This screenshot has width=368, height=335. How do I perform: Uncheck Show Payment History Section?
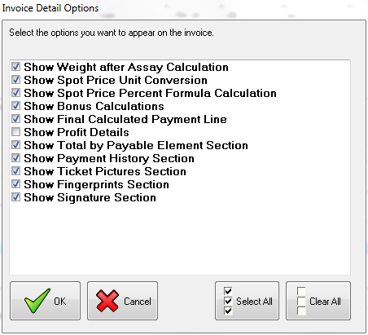click(15, 158)
